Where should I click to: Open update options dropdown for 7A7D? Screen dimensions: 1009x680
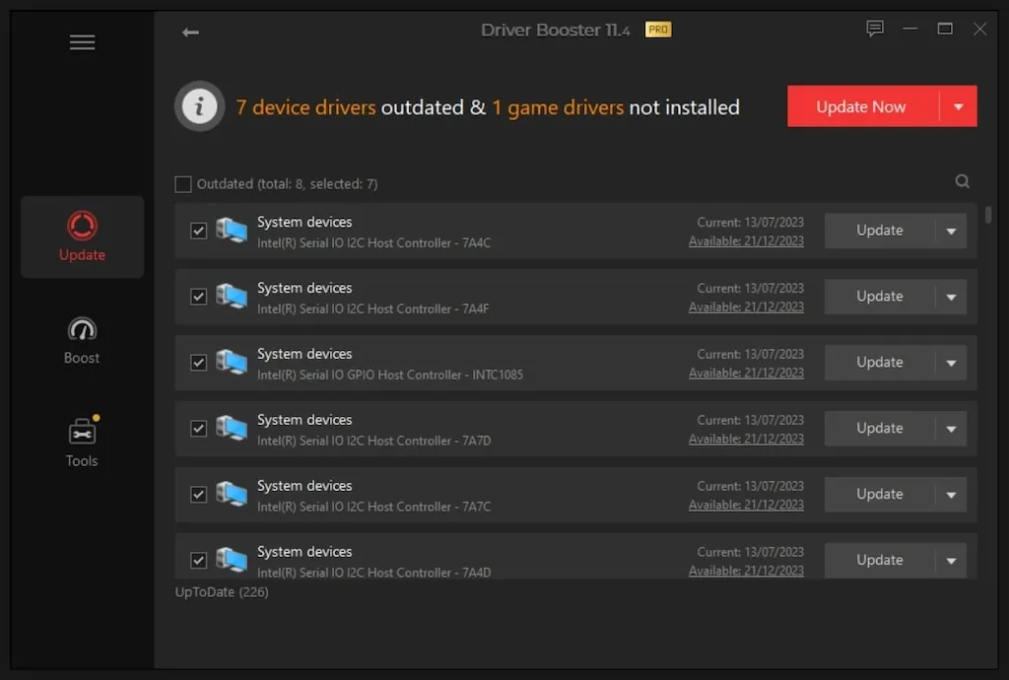coord(951,429)
